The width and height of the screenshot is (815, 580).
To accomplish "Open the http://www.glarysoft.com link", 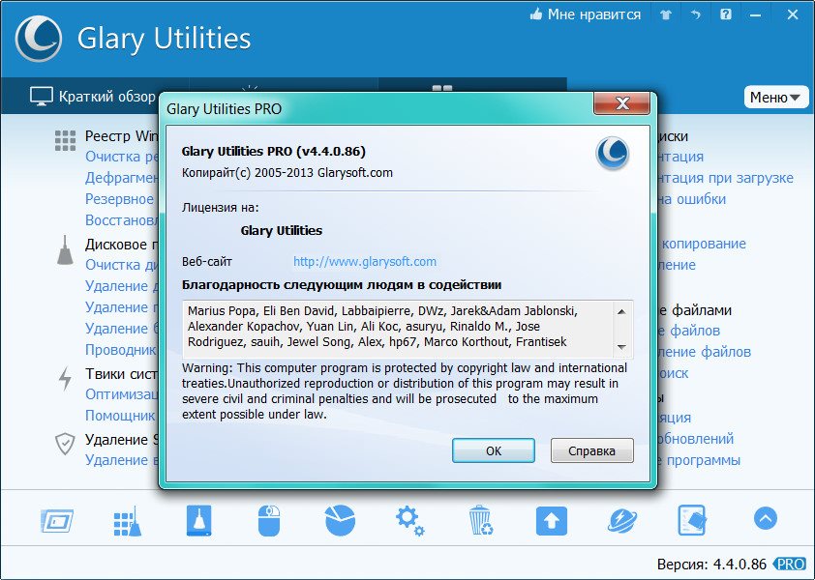I will click(x=365, y=261).
